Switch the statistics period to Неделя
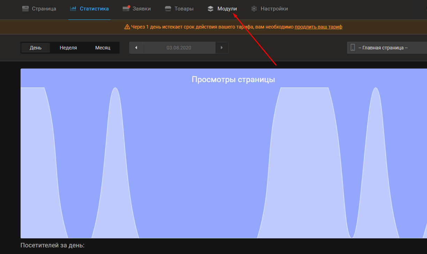The image size is (427, 254). pyautogui.click(x=68, y=48)
